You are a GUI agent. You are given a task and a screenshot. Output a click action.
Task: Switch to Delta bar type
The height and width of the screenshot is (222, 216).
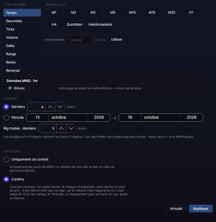pos(22,46)
